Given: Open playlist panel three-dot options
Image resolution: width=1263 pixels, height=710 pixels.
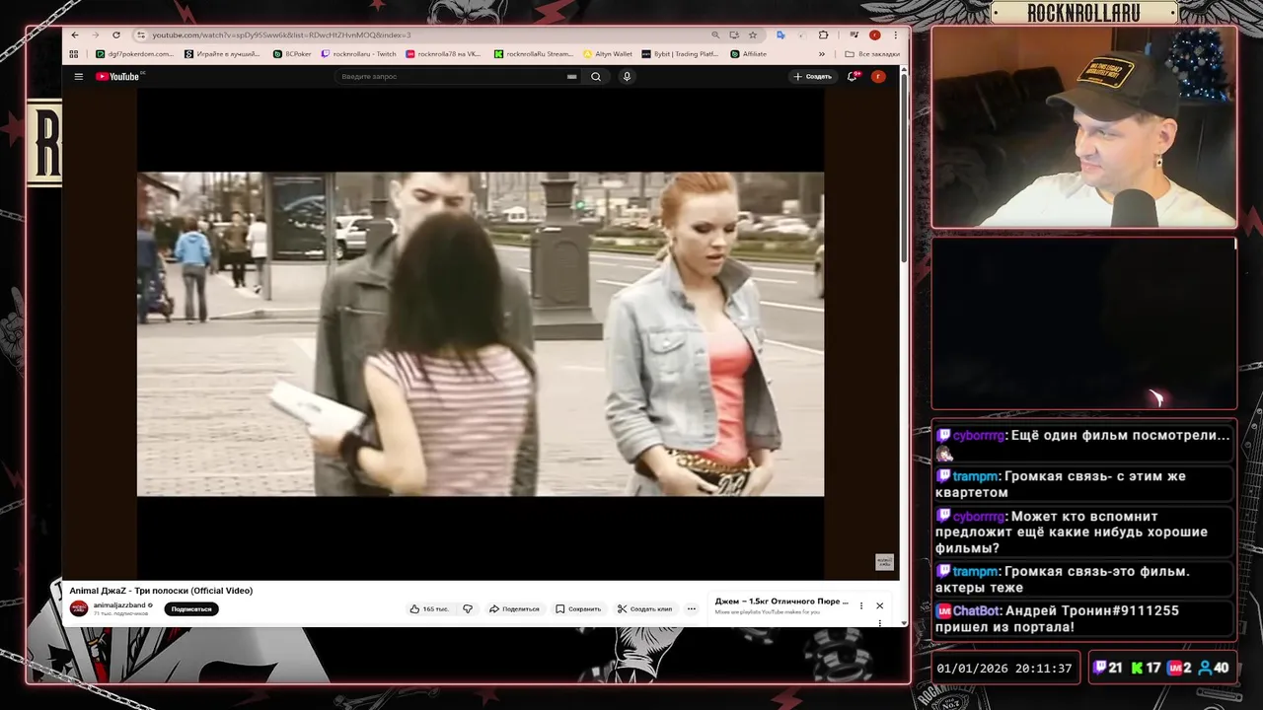Looking at the screenshot, I should pyautogui.click(x=861, y=605).
